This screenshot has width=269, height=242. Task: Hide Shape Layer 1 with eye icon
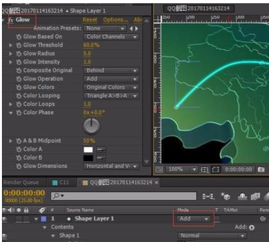click(x=5, y=219)
